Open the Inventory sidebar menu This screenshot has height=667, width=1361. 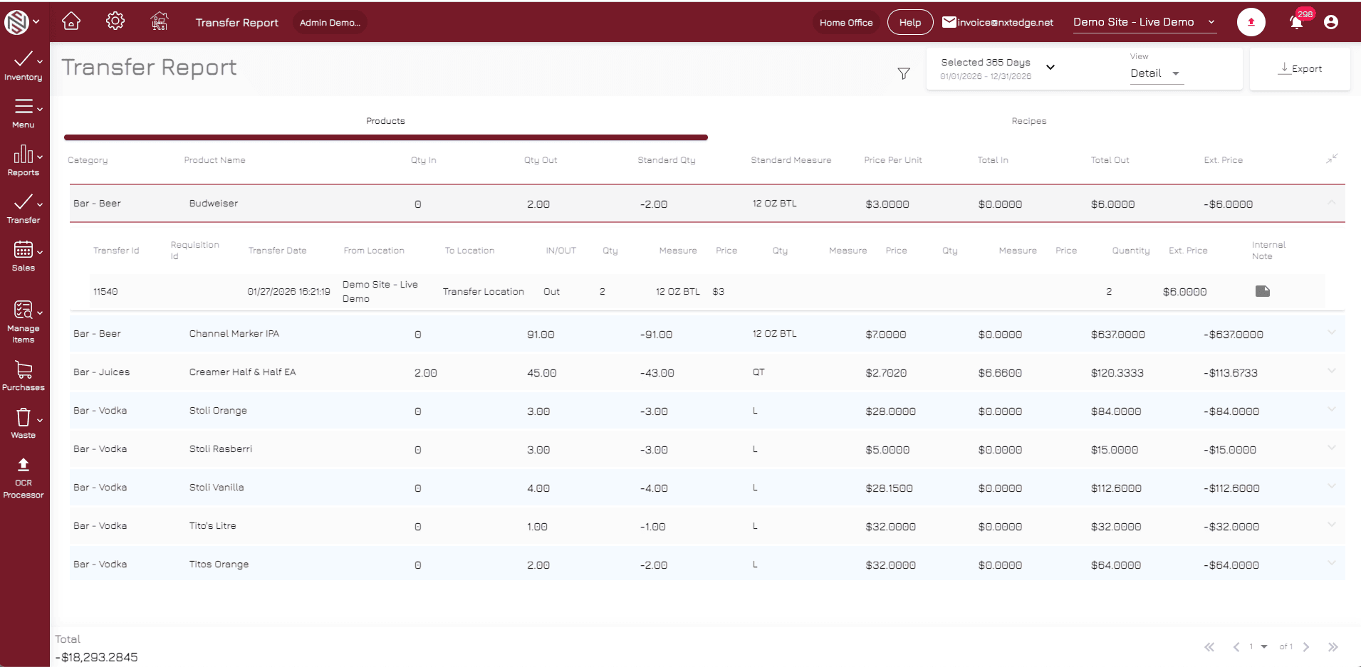pos(24,65)
